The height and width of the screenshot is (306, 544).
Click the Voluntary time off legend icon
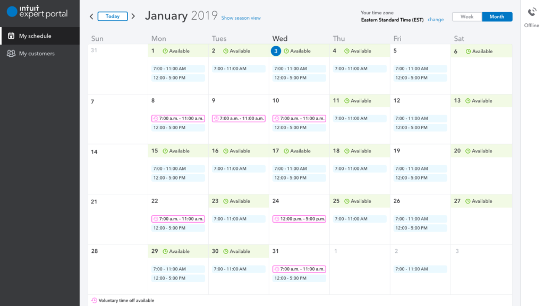point(94,300)
